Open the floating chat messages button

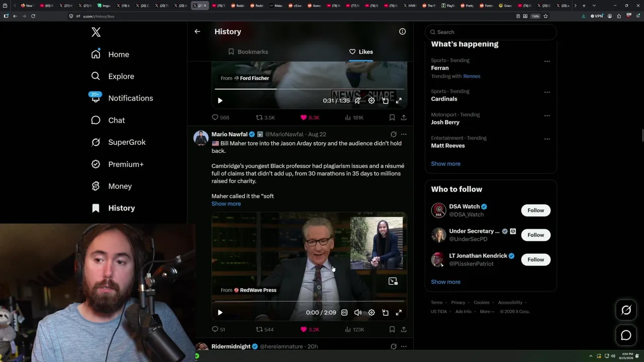(x=626, y=335)
